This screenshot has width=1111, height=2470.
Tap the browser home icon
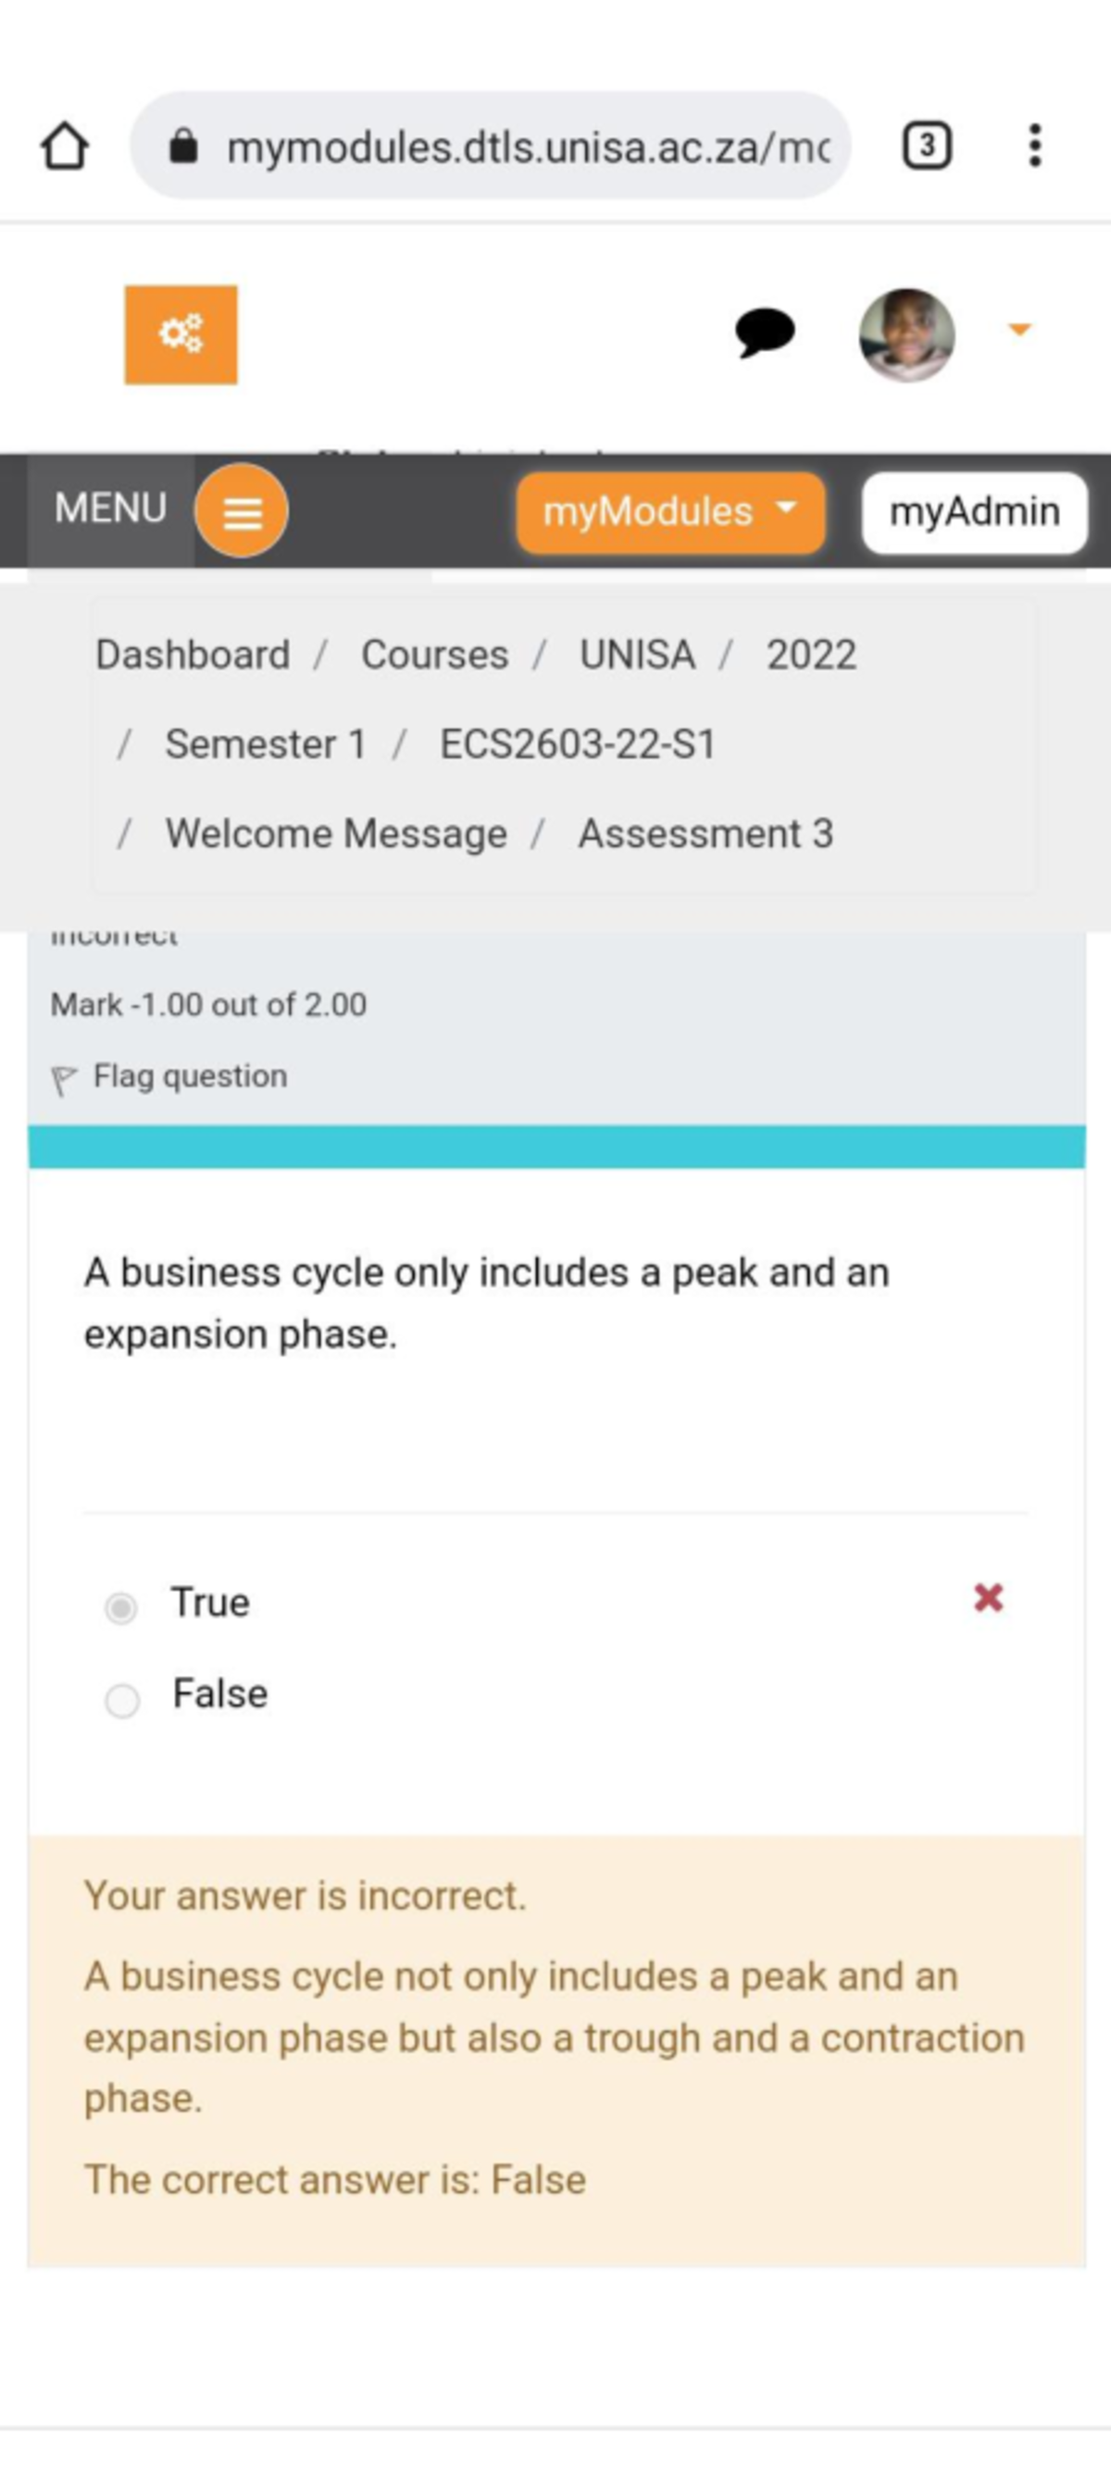pos(65,146)
